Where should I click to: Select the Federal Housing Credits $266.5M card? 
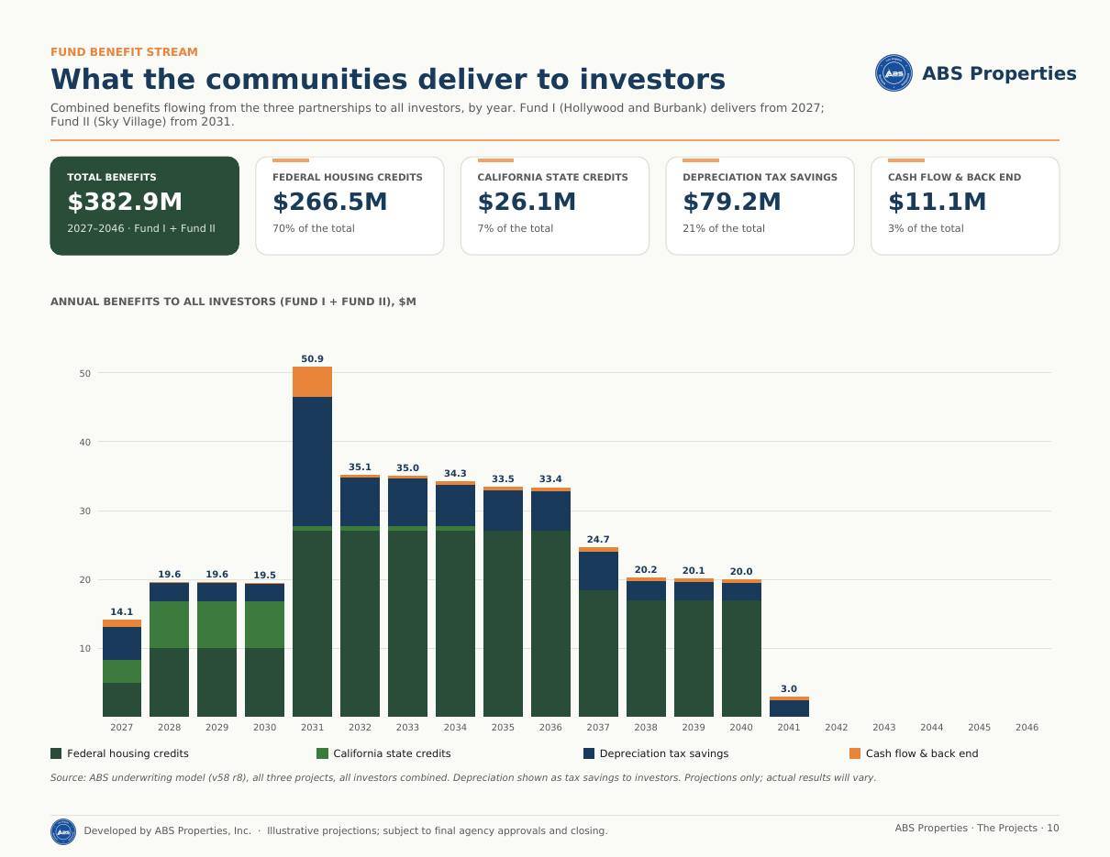click(x=350, y=205)
